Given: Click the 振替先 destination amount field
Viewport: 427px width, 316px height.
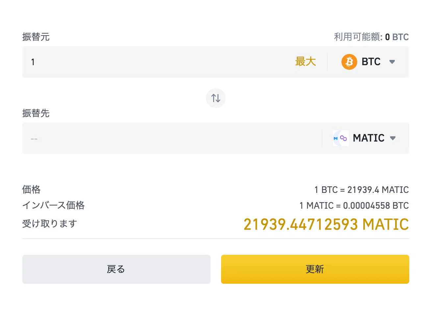Looking at the screenshot, I should [171, 138].
